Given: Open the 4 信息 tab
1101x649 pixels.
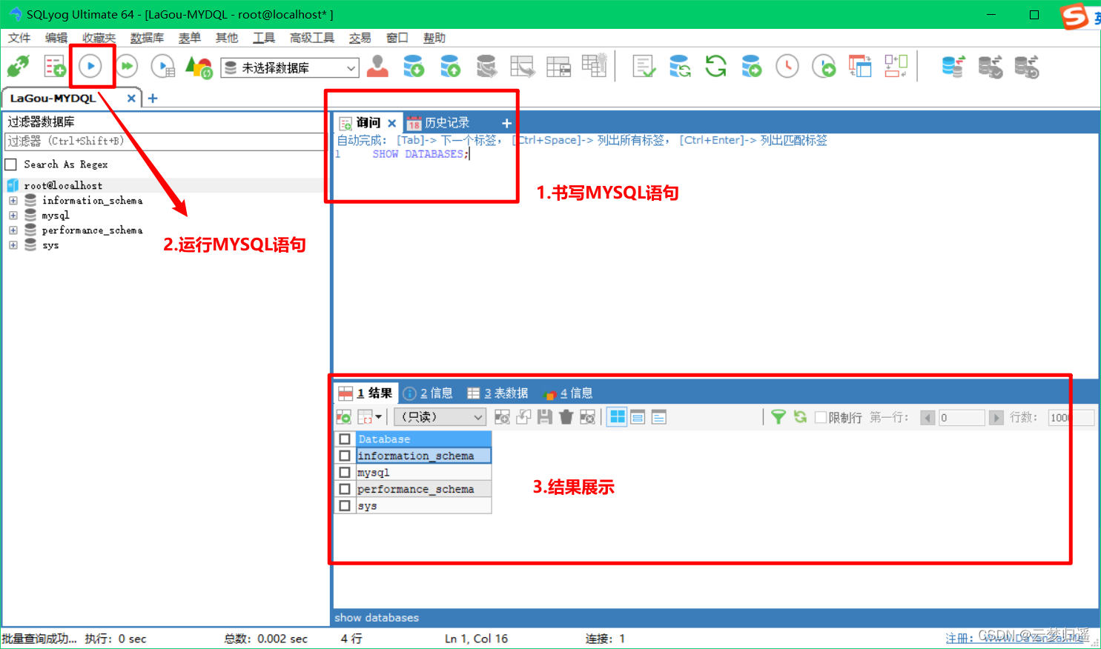Looking at the screenshot, I should (568, 393).
